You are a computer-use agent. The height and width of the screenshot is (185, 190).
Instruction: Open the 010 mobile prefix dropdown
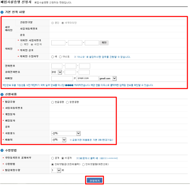(57, 72)
